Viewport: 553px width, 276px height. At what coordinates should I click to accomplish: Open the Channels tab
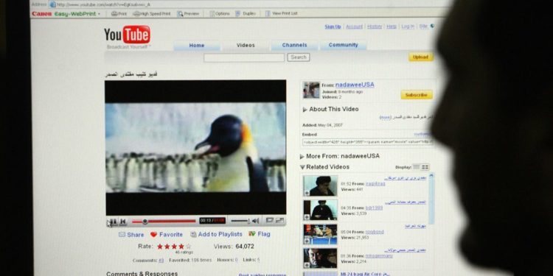(294, 45)
